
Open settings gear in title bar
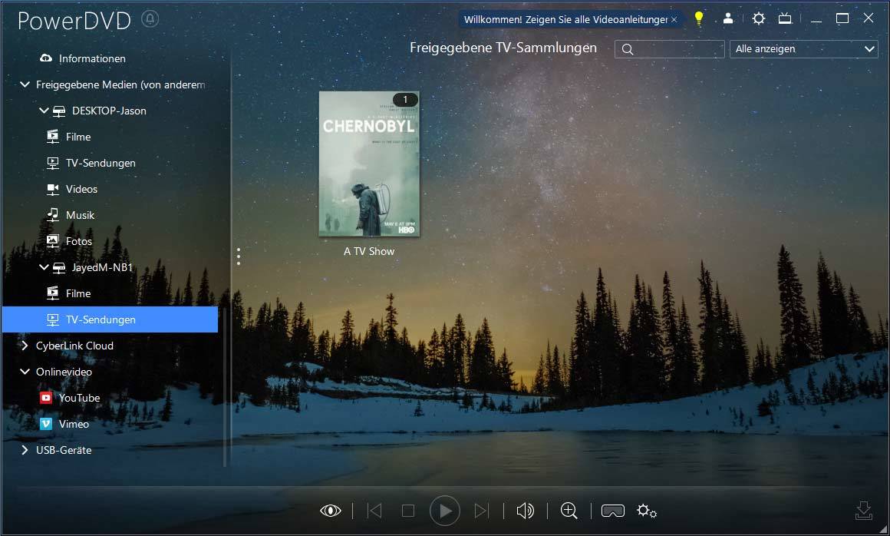758,18
